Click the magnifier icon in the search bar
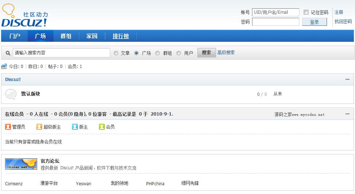The height and width of the screenshot is (194, 355). (x=8, y=53)
